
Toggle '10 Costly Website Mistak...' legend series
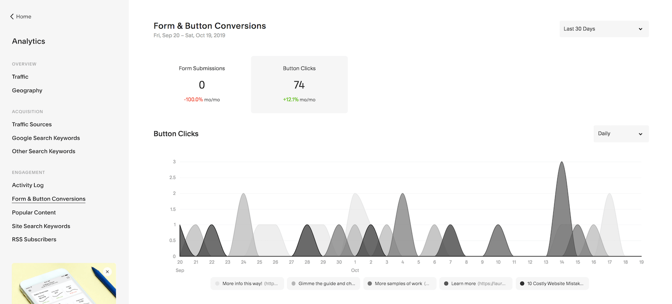coord(552,283)
